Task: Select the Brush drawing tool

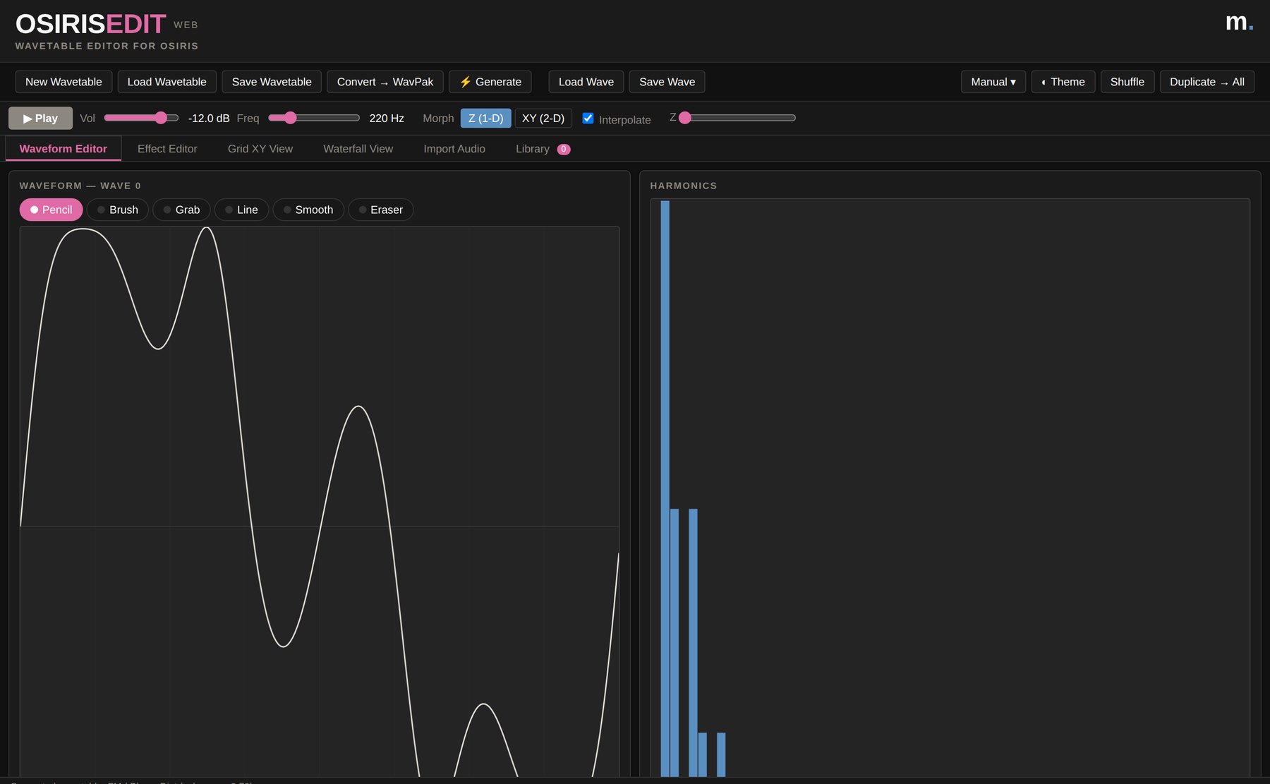Action: 118,210
